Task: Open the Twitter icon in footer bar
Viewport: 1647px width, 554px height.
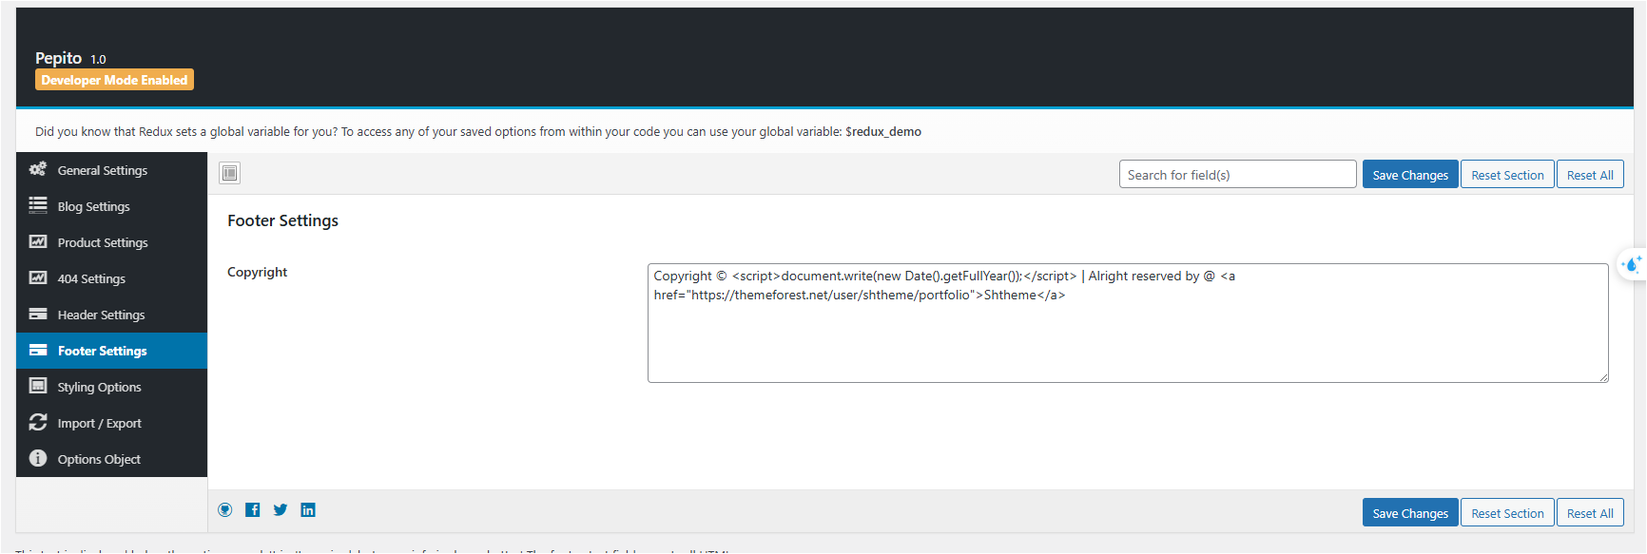Action: coord(281,510)
